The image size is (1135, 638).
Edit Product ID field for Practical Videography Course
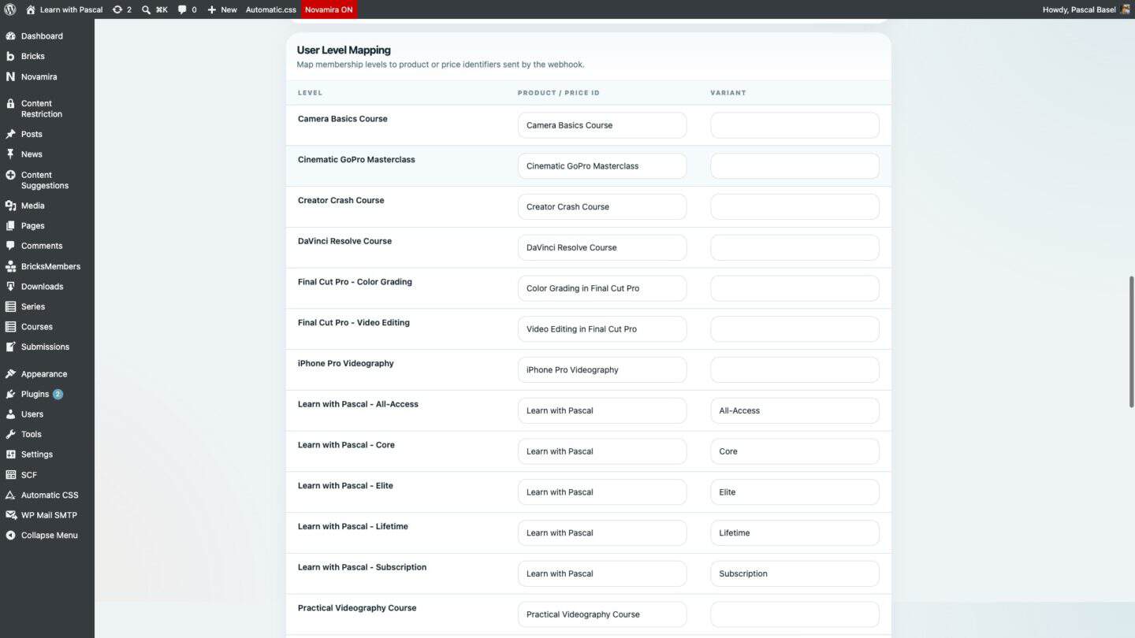602,614
